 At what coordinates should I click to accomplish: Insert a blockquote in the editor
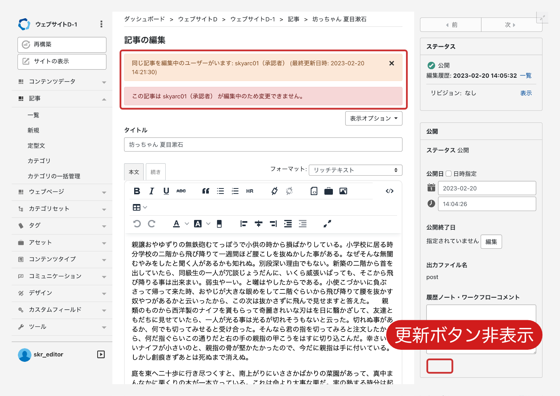click(206, 191)
